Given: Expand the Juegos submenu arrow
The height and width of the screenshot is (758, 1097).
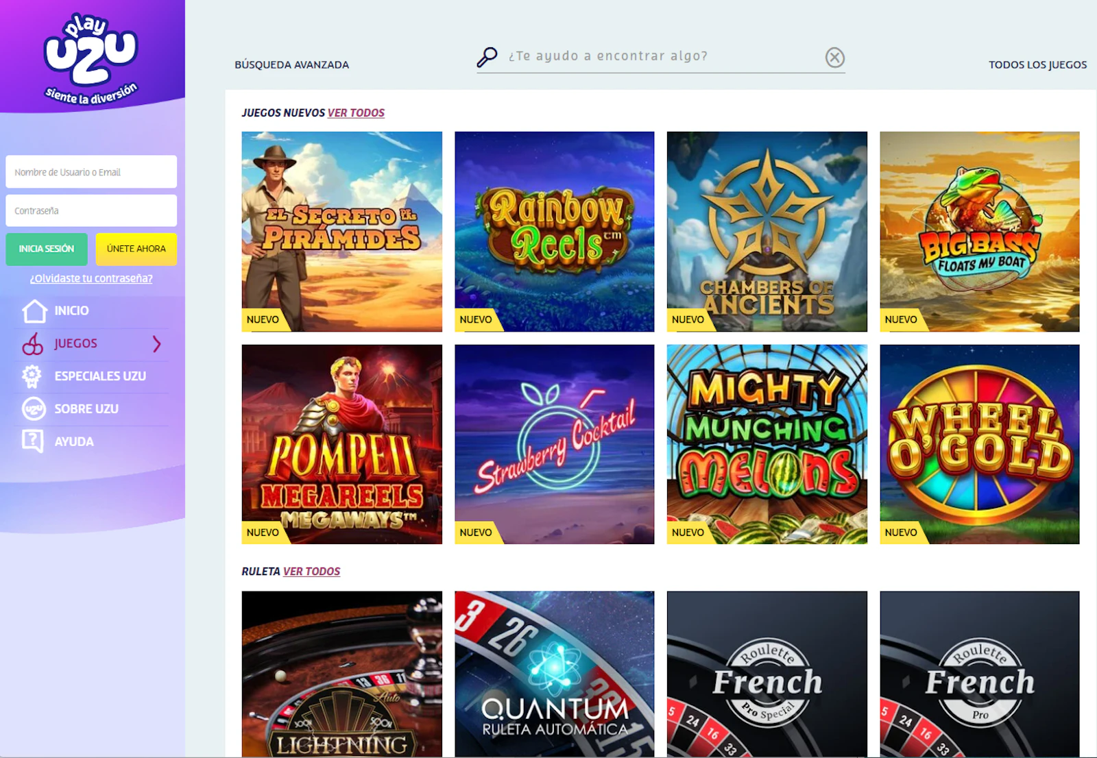Looking at the screenshot, I should pyautogui.click(x=157, y=343).
